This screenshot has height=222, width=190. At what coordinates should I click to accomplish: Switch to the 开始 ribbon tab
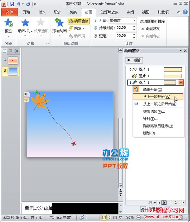point(26,12)
